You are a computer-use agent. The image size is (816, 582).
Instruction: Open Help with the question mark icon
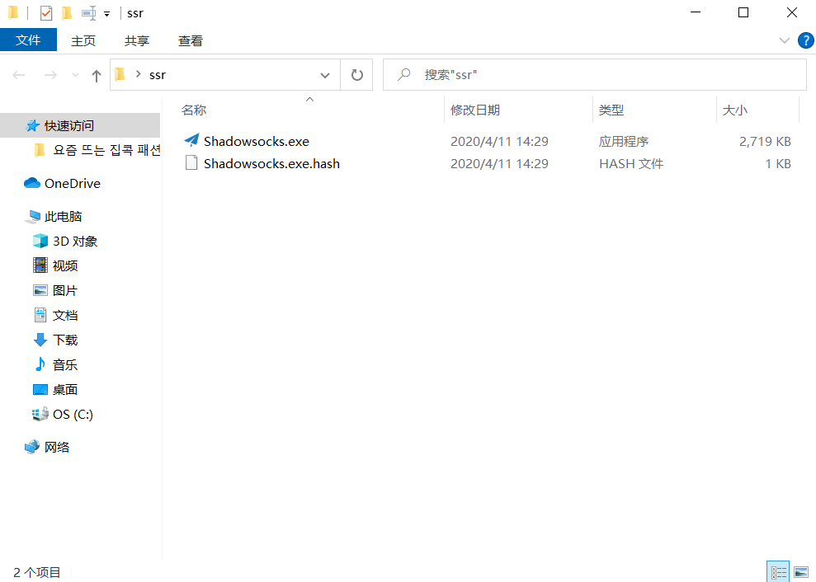805,40
